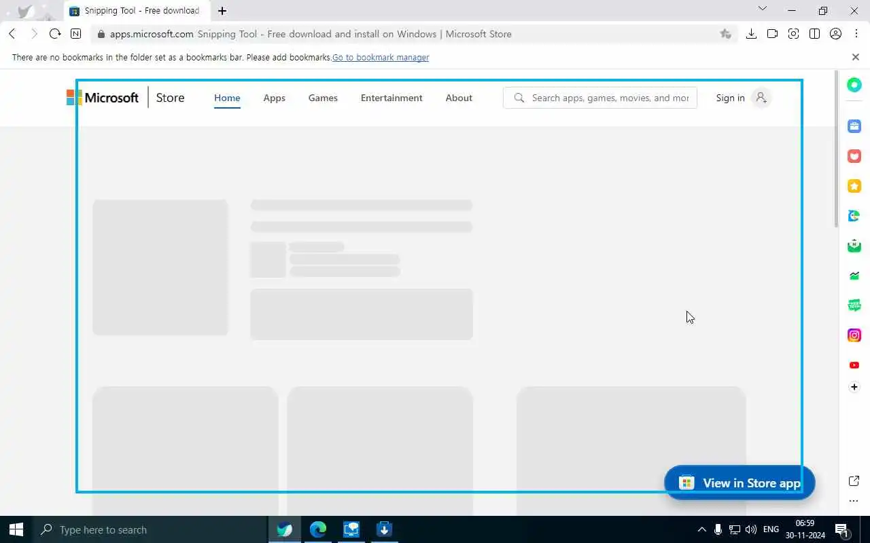Screen dimensions: 870x543
Task: Open the green stock chart sidebar icon
Action: click(854, 276)
